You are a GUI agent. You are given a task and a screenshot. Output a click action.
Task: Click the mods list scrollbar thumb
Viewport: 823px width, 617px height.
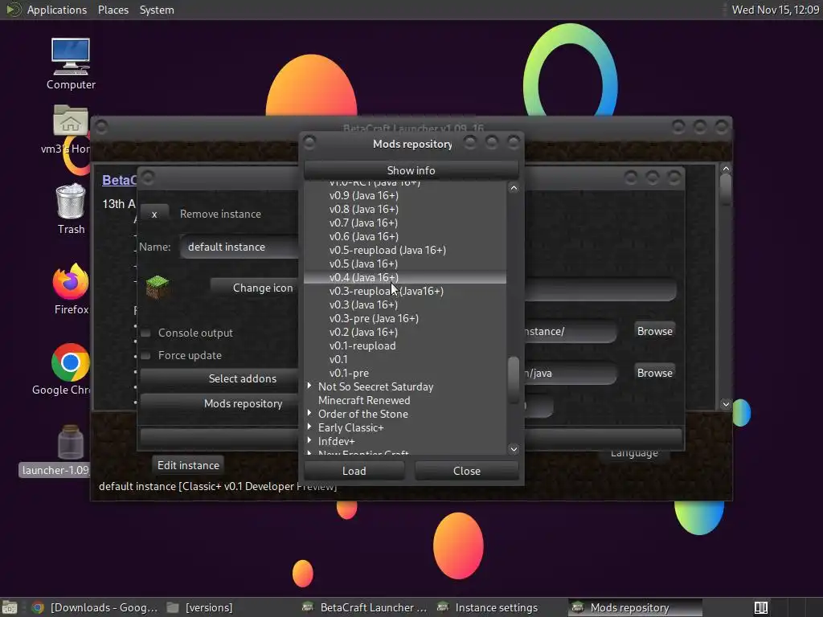(x=514, y=380)
